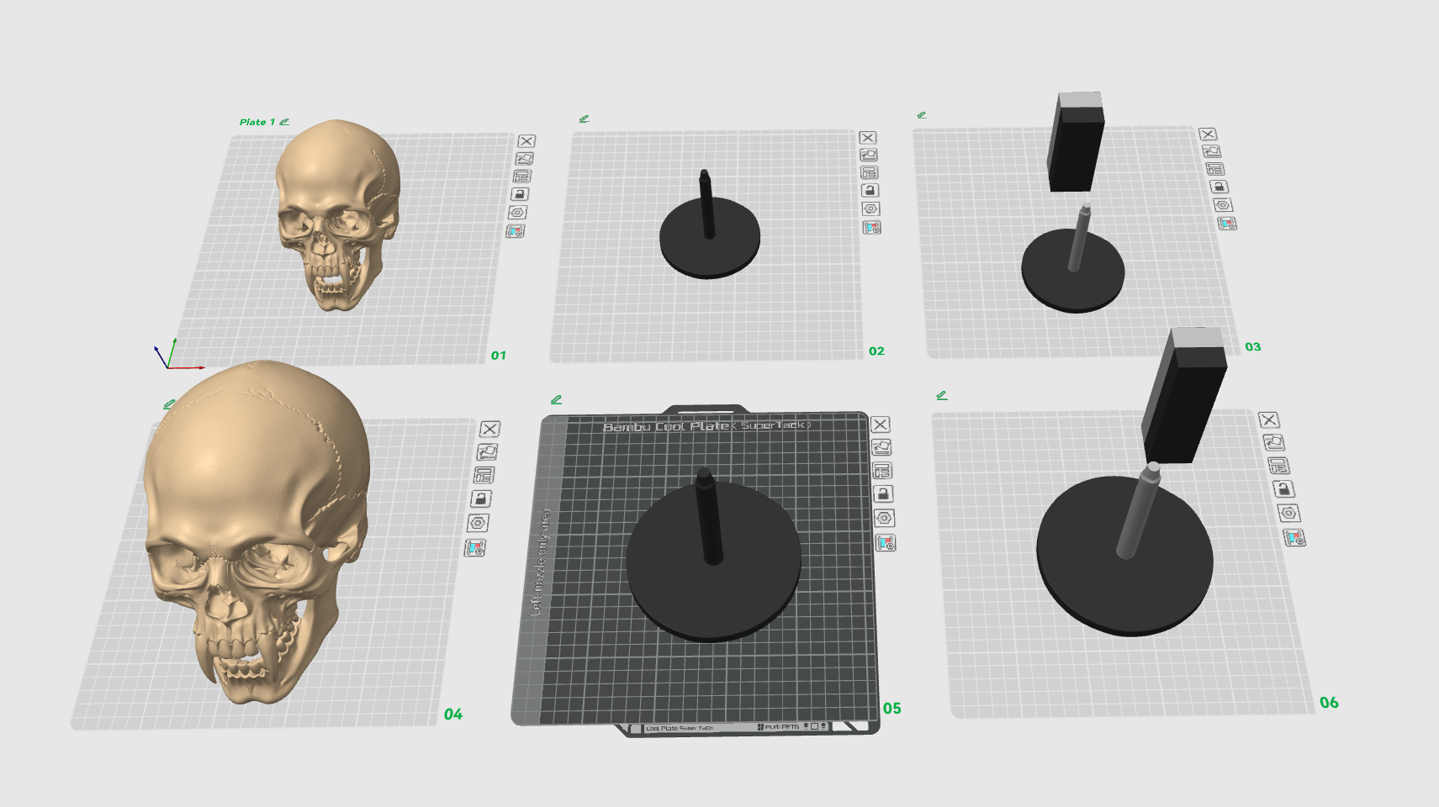The height and width of the screenshot is (807, 1439).
Task: Open plate 05 settings hexagon icon
Action: tap(884, 518)
